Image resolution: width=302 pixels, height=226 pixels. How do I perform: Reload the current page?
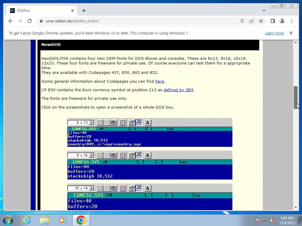[x=29, y=21]
